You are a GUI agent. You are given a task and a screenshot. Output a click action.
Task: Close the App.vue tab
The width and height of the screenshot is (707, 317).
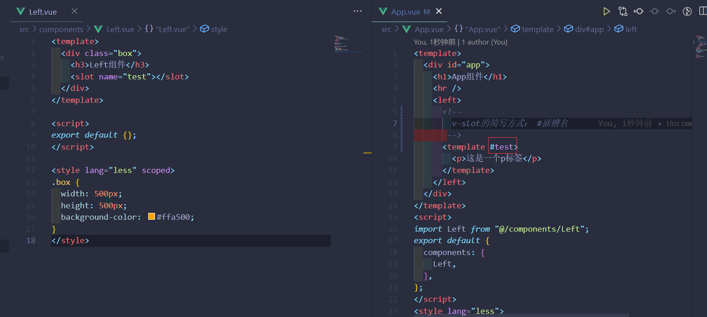pos(439,11)
